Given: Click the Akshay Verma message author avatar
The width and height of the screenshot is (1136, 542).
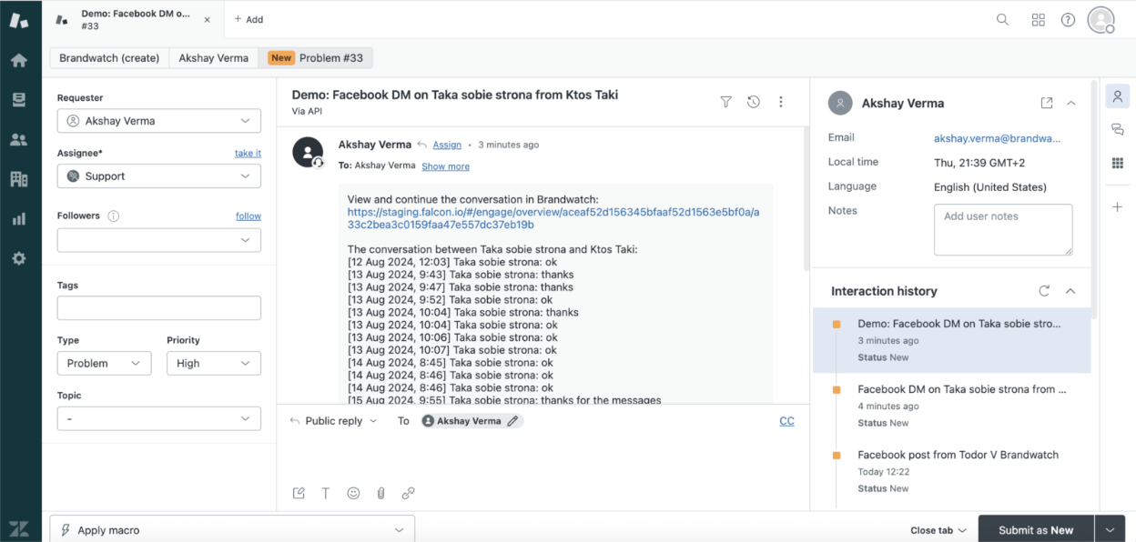Looking at the screenshot, I should [308, 153].
